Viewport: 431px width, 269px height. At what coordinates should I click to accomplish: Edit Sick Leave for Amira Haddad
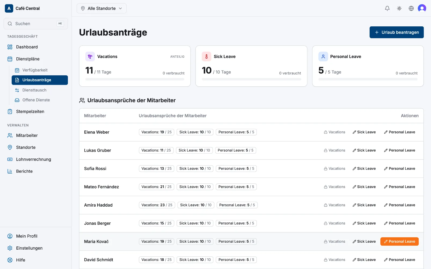[364, 205]
